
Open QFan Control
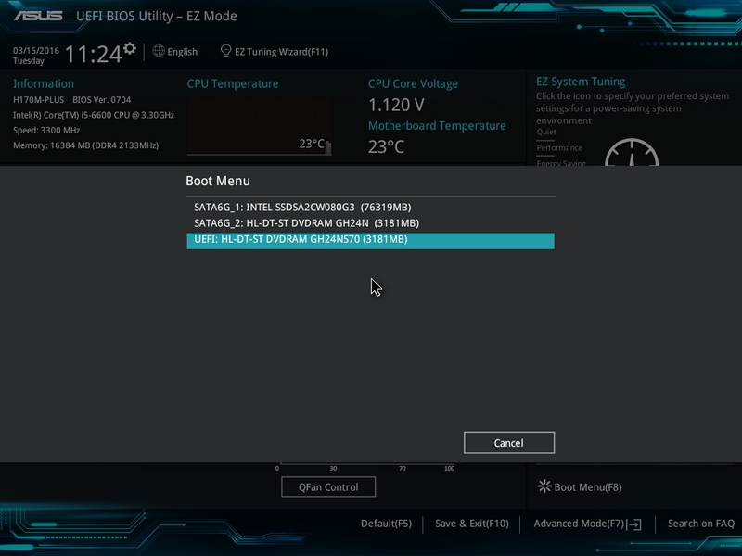tap(328, 487)
